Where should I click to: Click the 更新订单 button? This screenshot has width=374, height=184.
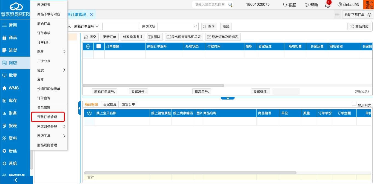[x=109, y=37]
